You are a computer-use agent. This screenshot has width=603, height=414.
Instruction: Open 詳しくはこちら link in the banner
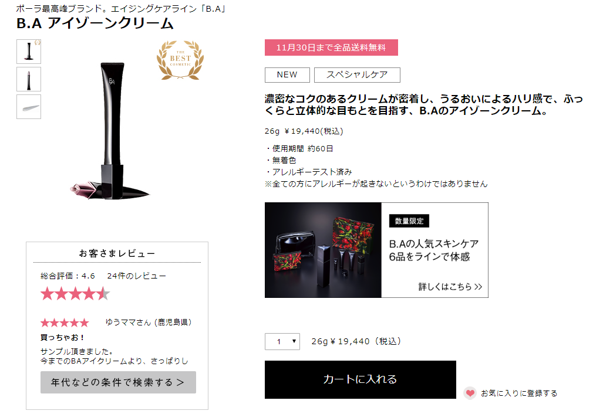tap(450, 287)
